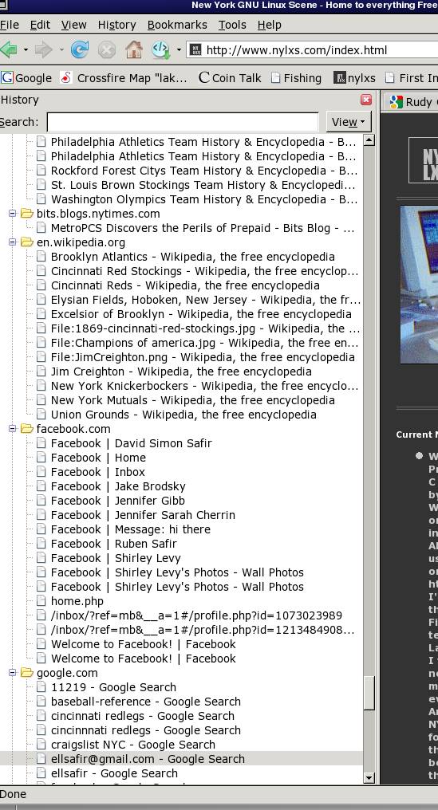
Task: Open the File menu
Action: pos(10,25)
